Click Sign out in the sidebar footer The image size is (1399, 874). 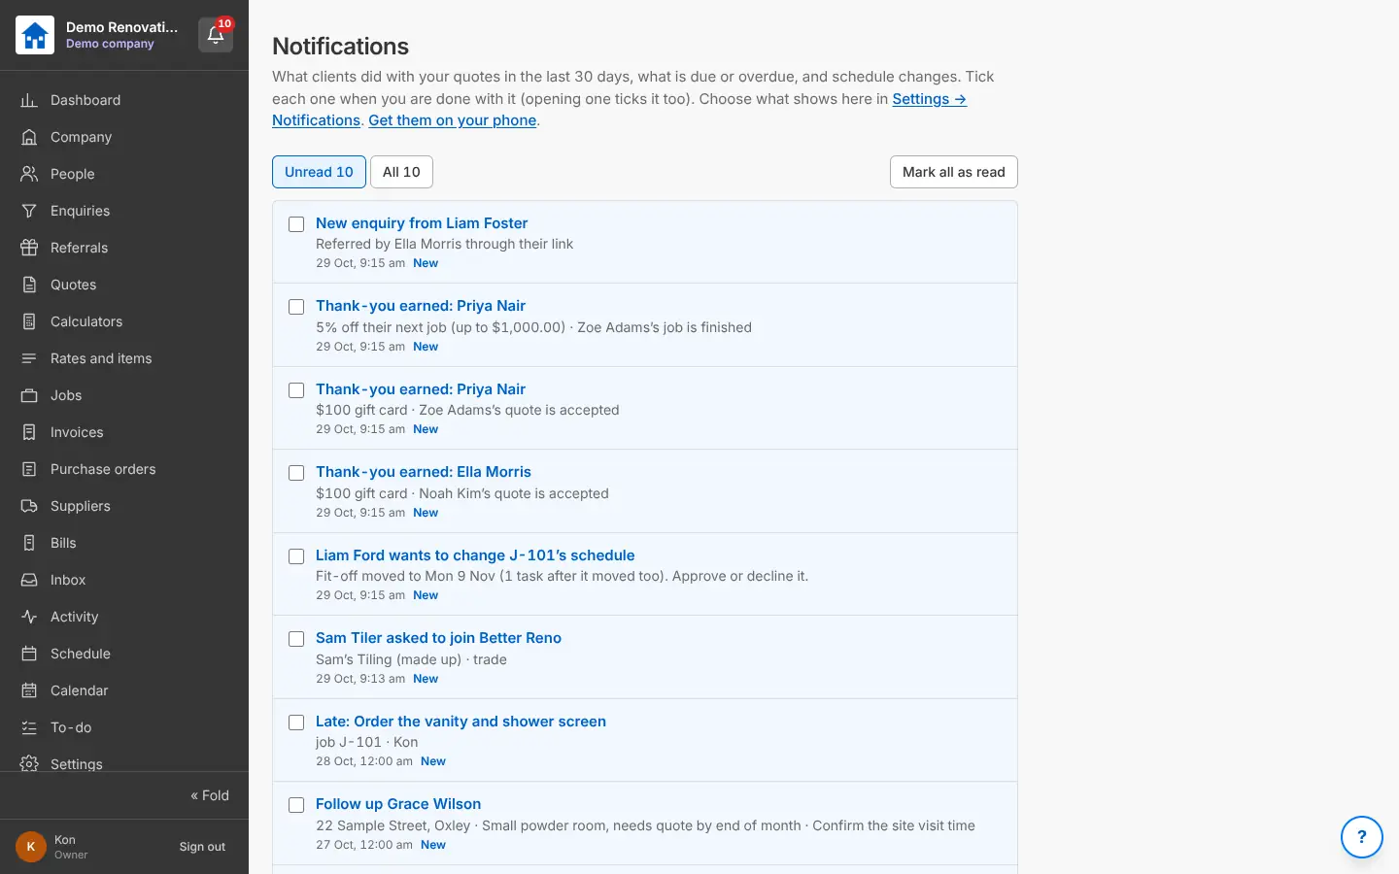pyautogui.click(x=202, y=847)
